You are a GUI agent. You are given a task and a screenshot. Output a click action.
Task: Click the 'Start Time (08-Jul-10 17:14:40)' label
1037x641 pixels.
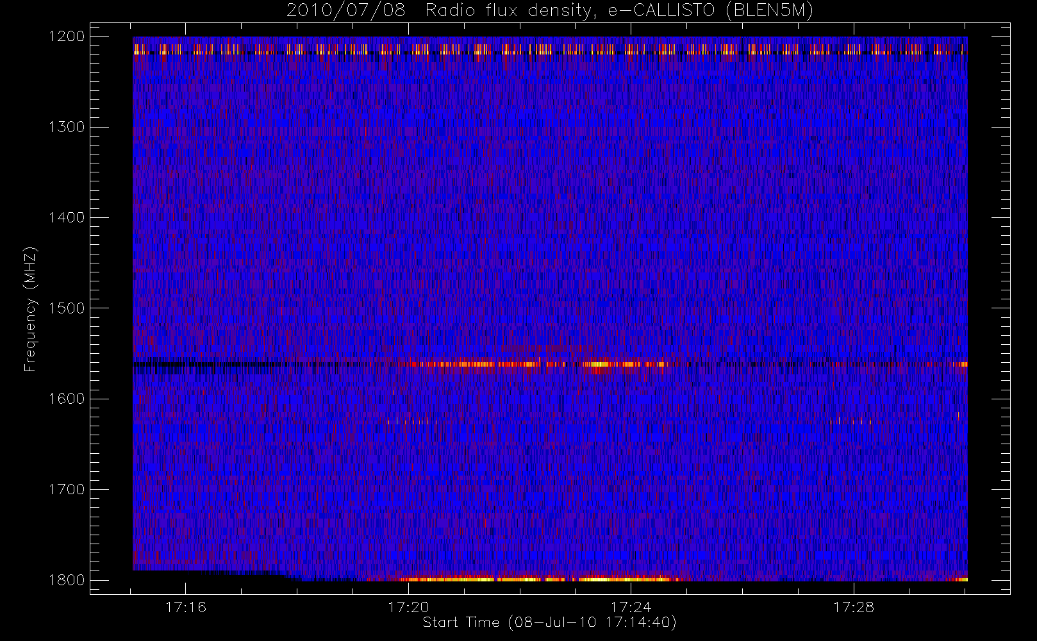point(549,622)
